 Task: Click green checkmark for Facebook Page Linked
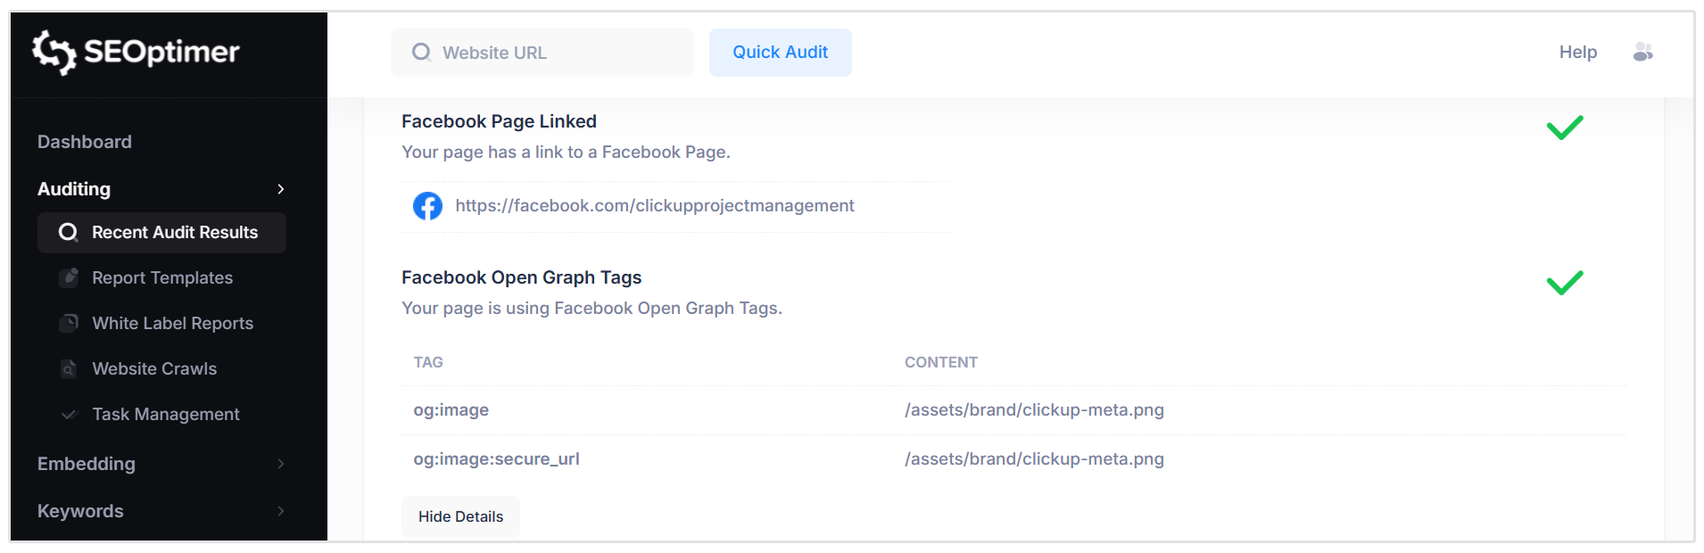coord(1565,128)
